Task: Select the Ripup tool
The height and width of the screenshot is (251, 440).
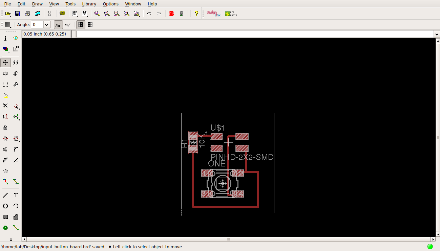Action: 16,182
